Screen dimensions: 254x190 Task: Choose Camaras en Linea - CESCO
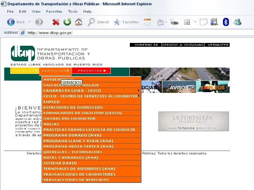(91, 90)
